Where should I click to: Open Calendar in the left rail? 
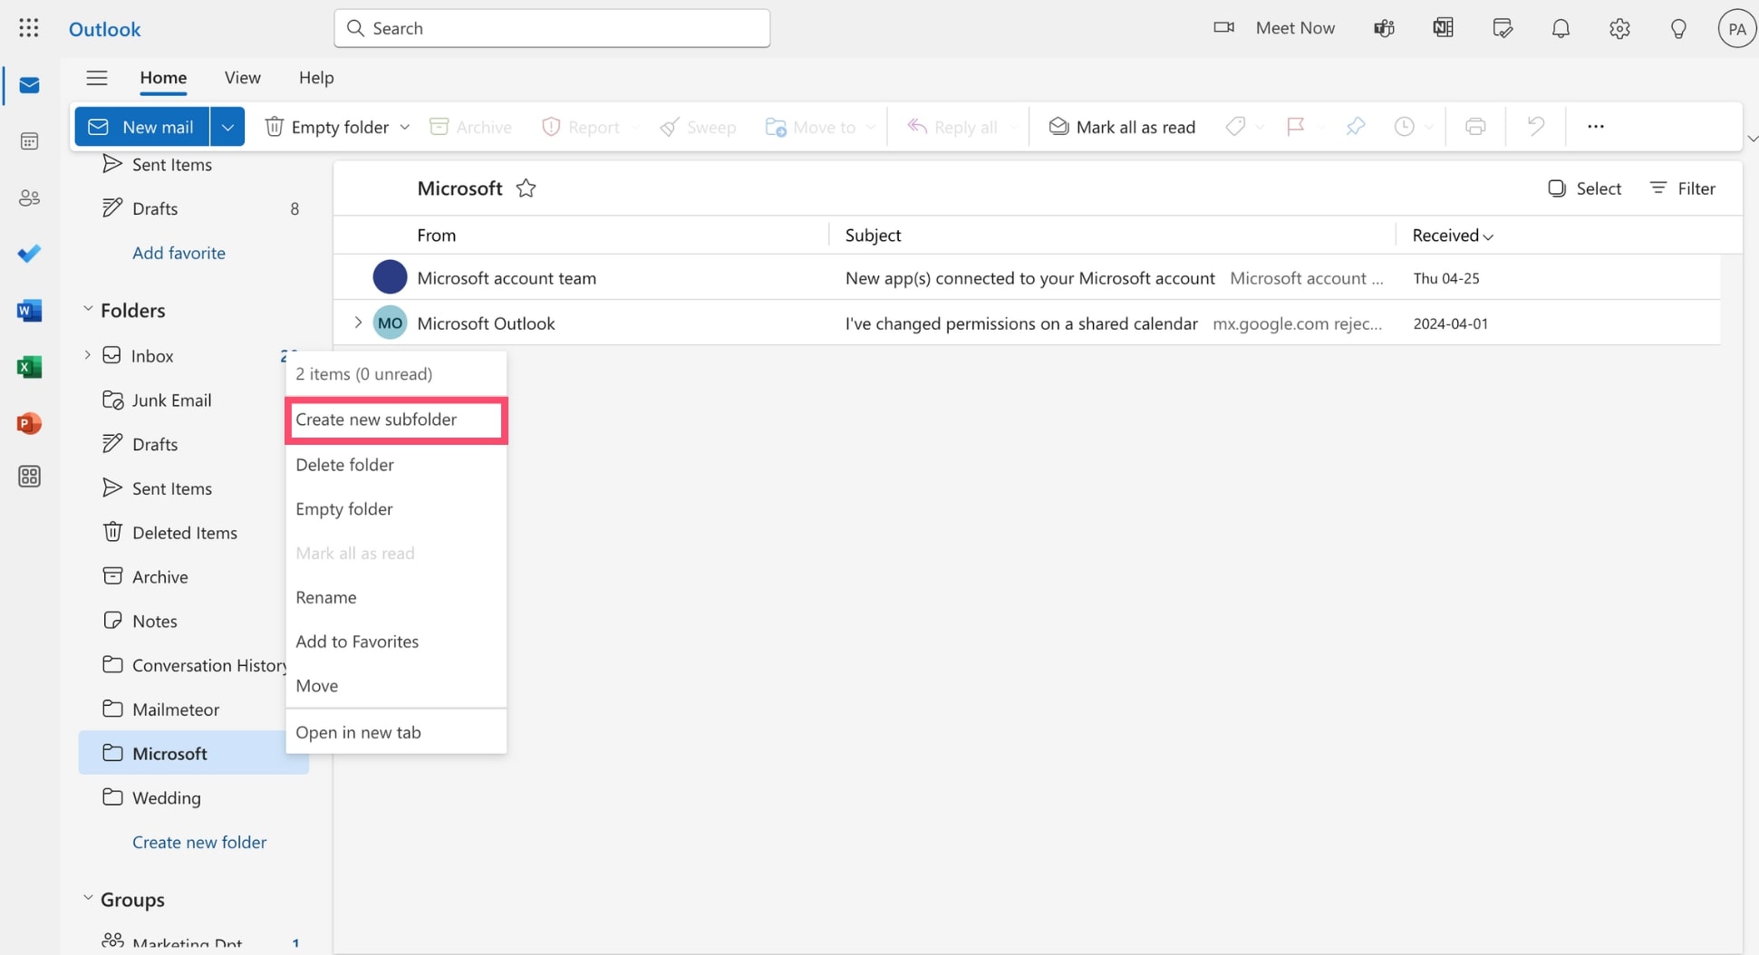coord(29,141)
